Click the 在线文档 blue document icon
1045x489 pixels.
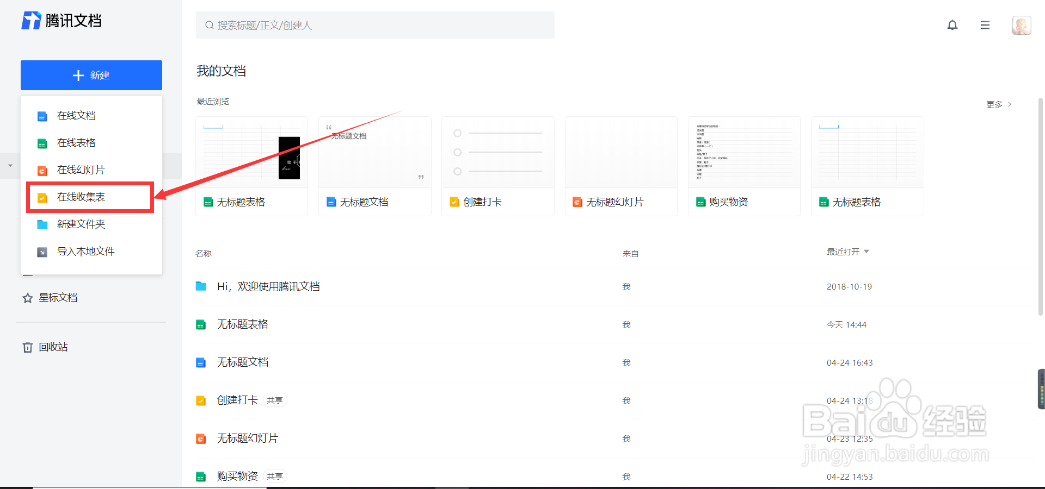42,116
